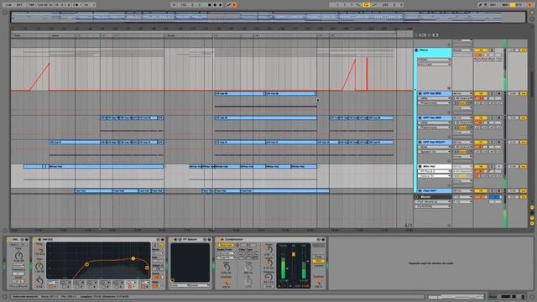Arm the first OFF Hat MID track for recording
Viewport: 537px width, 302px height.
coord(498,93)
